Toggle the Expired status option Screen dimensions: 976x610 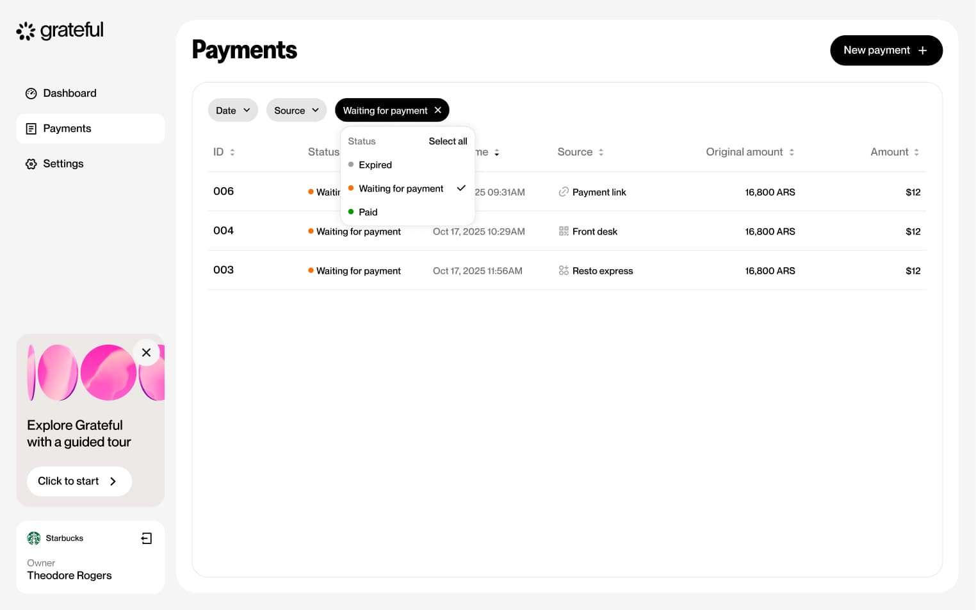tap(375, 165)
